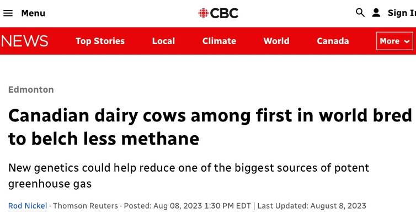The width and height of the screenshot is (416, 213).
Task: Click the NEWS section logo
Action: [x=24, y=41]
